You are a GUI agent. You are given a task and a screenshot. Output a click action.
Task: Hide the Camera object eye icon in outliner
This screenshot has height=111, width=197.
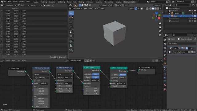tap(192, 13)
